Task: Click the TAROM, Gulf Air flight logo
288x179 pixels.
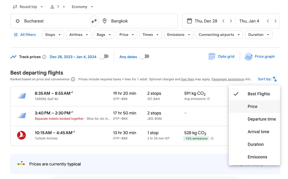Action: 22,96
